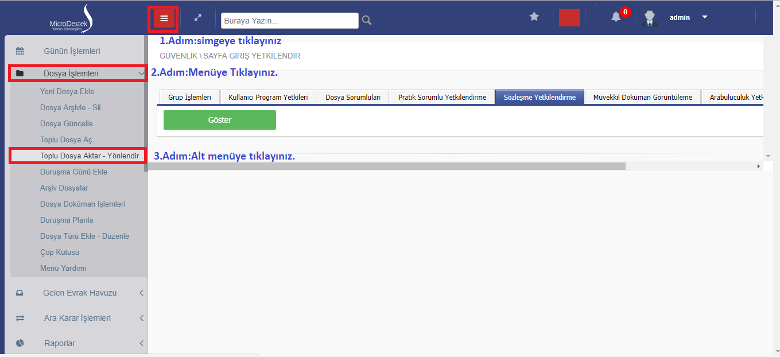Click the search magnifier icon

367,21
